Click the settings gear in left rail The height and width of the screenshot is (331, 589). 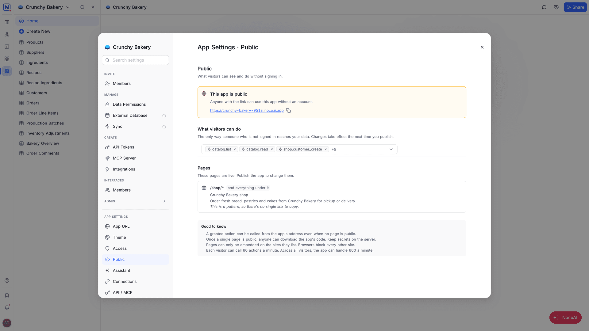point(7,71)
